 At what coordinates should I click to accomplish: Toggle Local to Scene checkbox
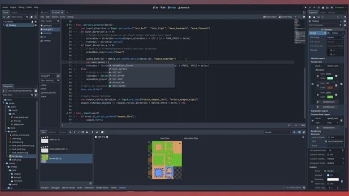point(329,137)
